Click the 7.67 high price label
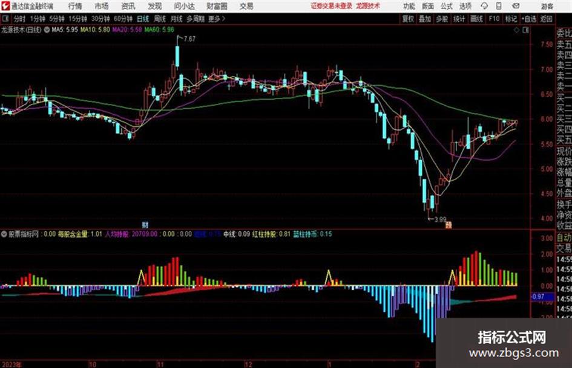 coord(189,39)
